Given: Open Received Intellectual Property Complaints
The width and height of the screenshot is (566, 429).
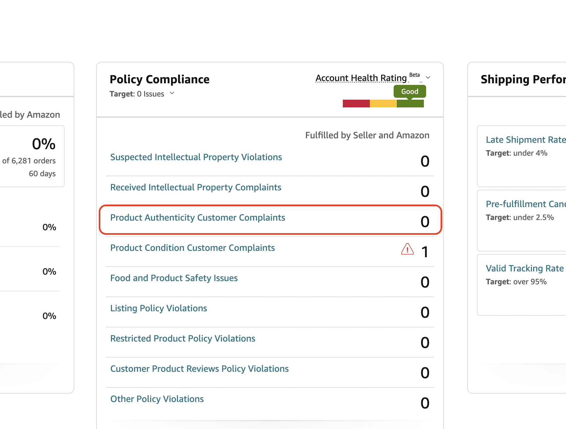Looking at the screenshot, I should pyautogui.click(x=196, y=187).
